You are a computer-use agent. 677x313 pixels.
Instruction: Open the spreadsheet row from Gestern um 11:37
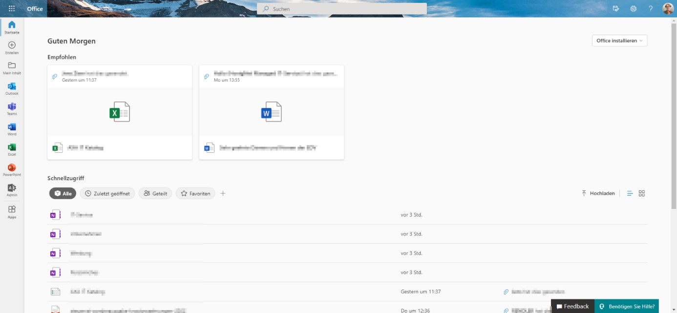point(347,292)
